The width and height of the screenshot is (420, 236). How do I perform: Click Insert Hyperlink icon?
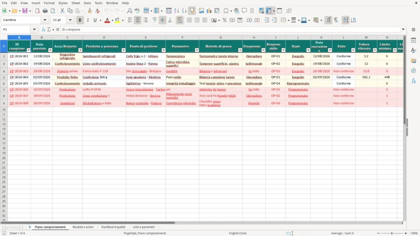pyautogui.click(x=237, y=11)
